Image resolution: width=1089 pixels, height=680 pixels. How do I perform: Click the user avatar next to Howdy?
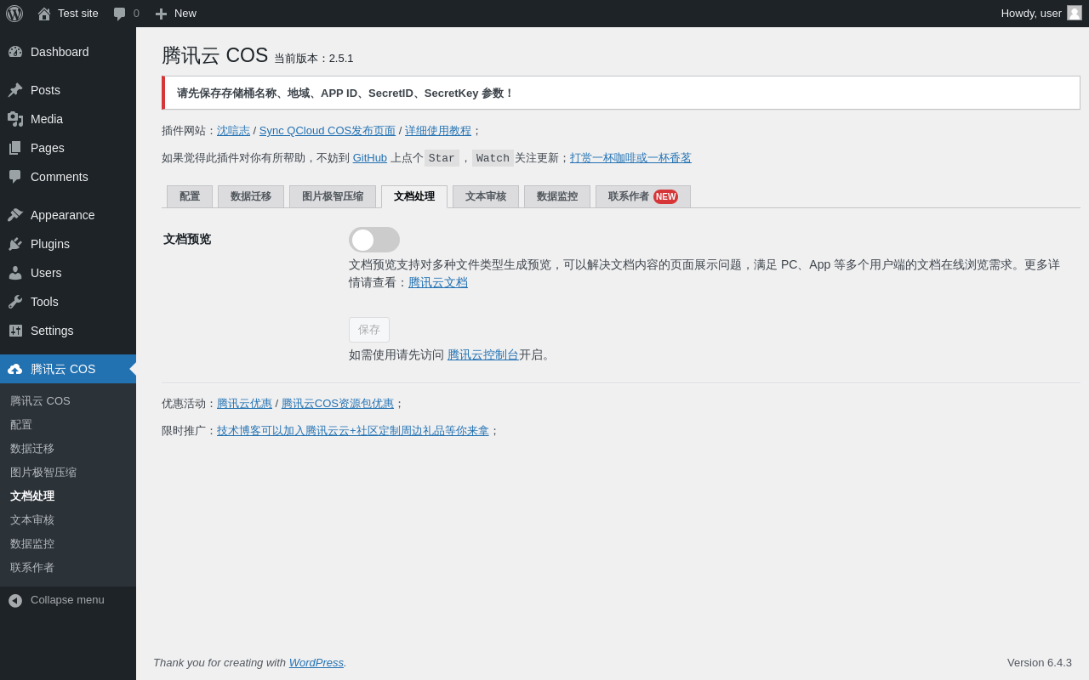tap(1075, 13)
